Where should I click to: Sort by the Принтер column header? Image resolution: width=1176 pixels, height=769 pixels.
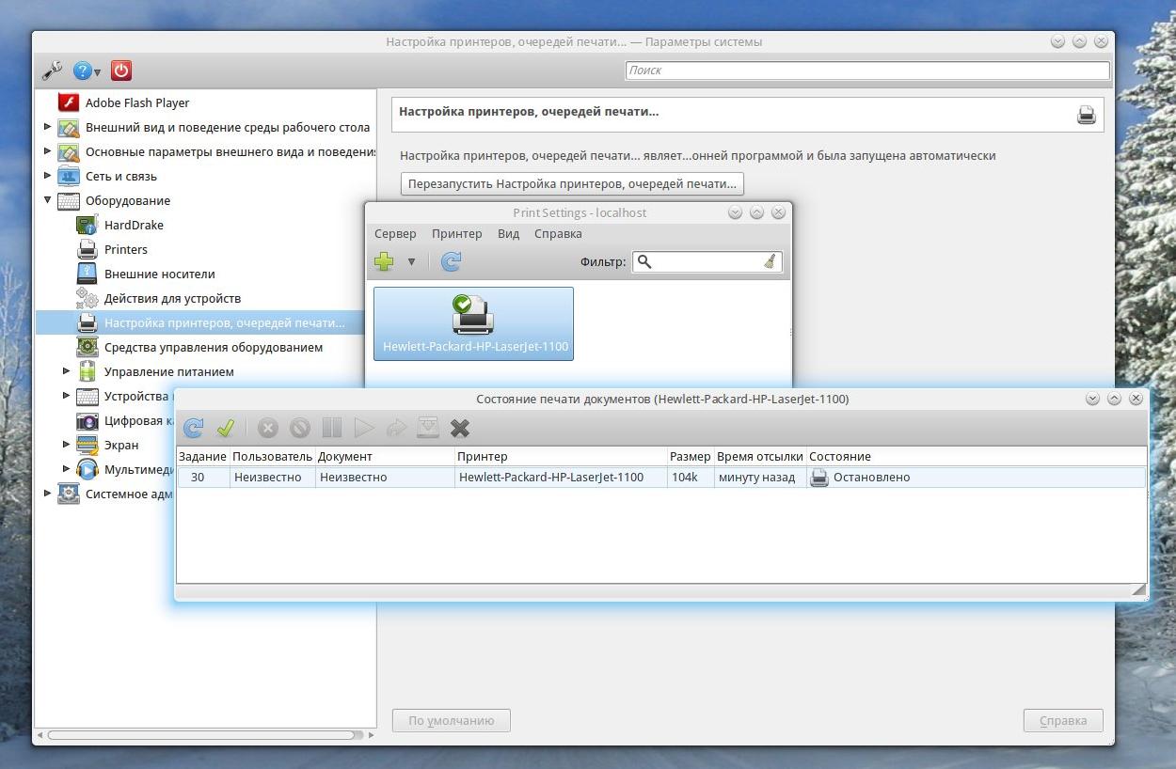click(561, 456)
